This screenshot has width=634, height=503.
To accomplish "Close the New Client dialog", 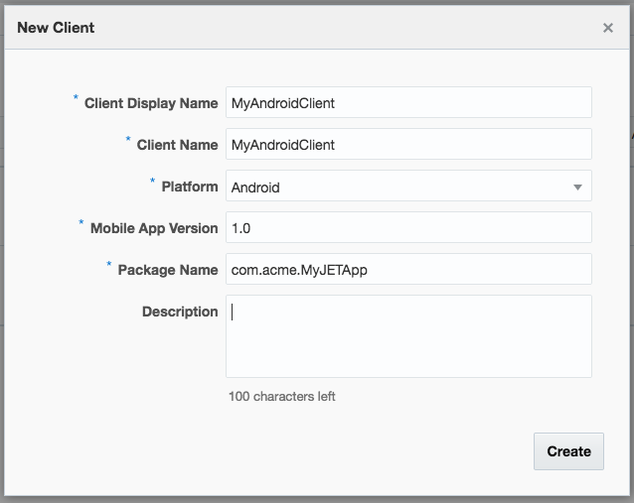I will 607,28.
